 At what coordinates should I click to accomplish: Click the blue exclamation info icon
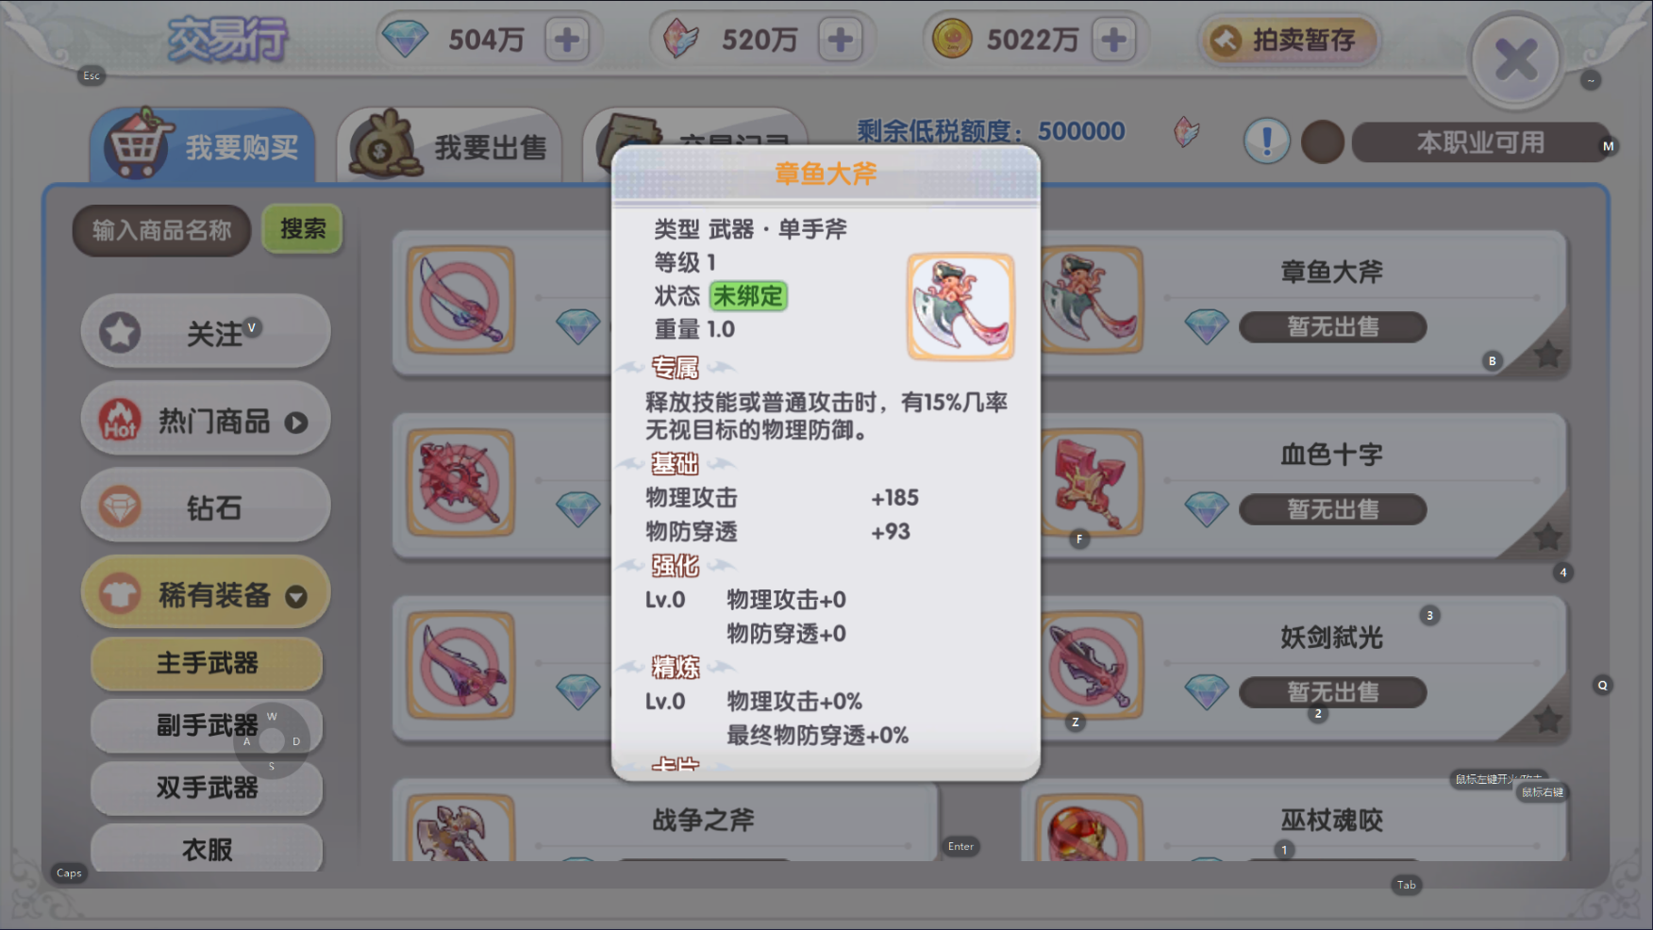1266,141
